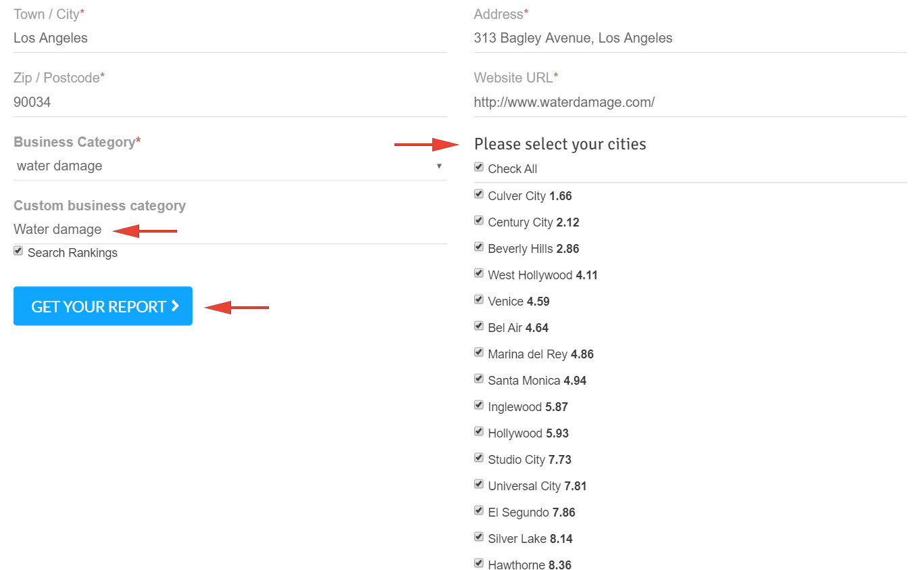
Task: Toggle the West Hollywood checkbox
Action: point(479,273)
